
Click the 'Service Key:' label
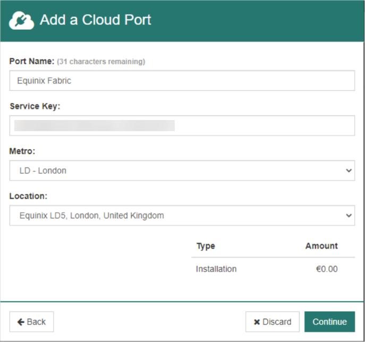(x=35, y=106)
